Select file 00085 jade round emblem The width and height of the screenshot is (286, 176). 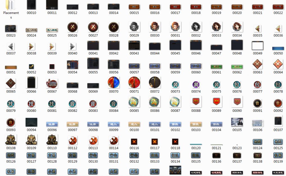click(134, 101)
